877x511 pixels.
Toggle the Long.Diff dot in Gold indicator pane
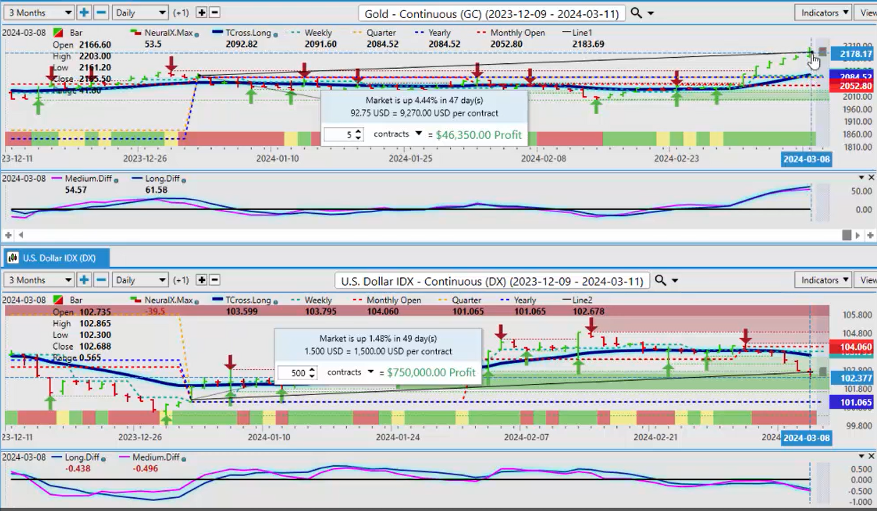(184, 179)
